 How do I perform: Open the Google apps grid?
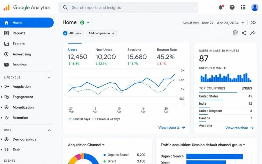[x=243, y=7]
